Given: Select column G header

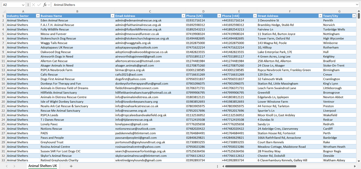Looking at the screenshot, I should pyautogui.click(x=339, y=11).
